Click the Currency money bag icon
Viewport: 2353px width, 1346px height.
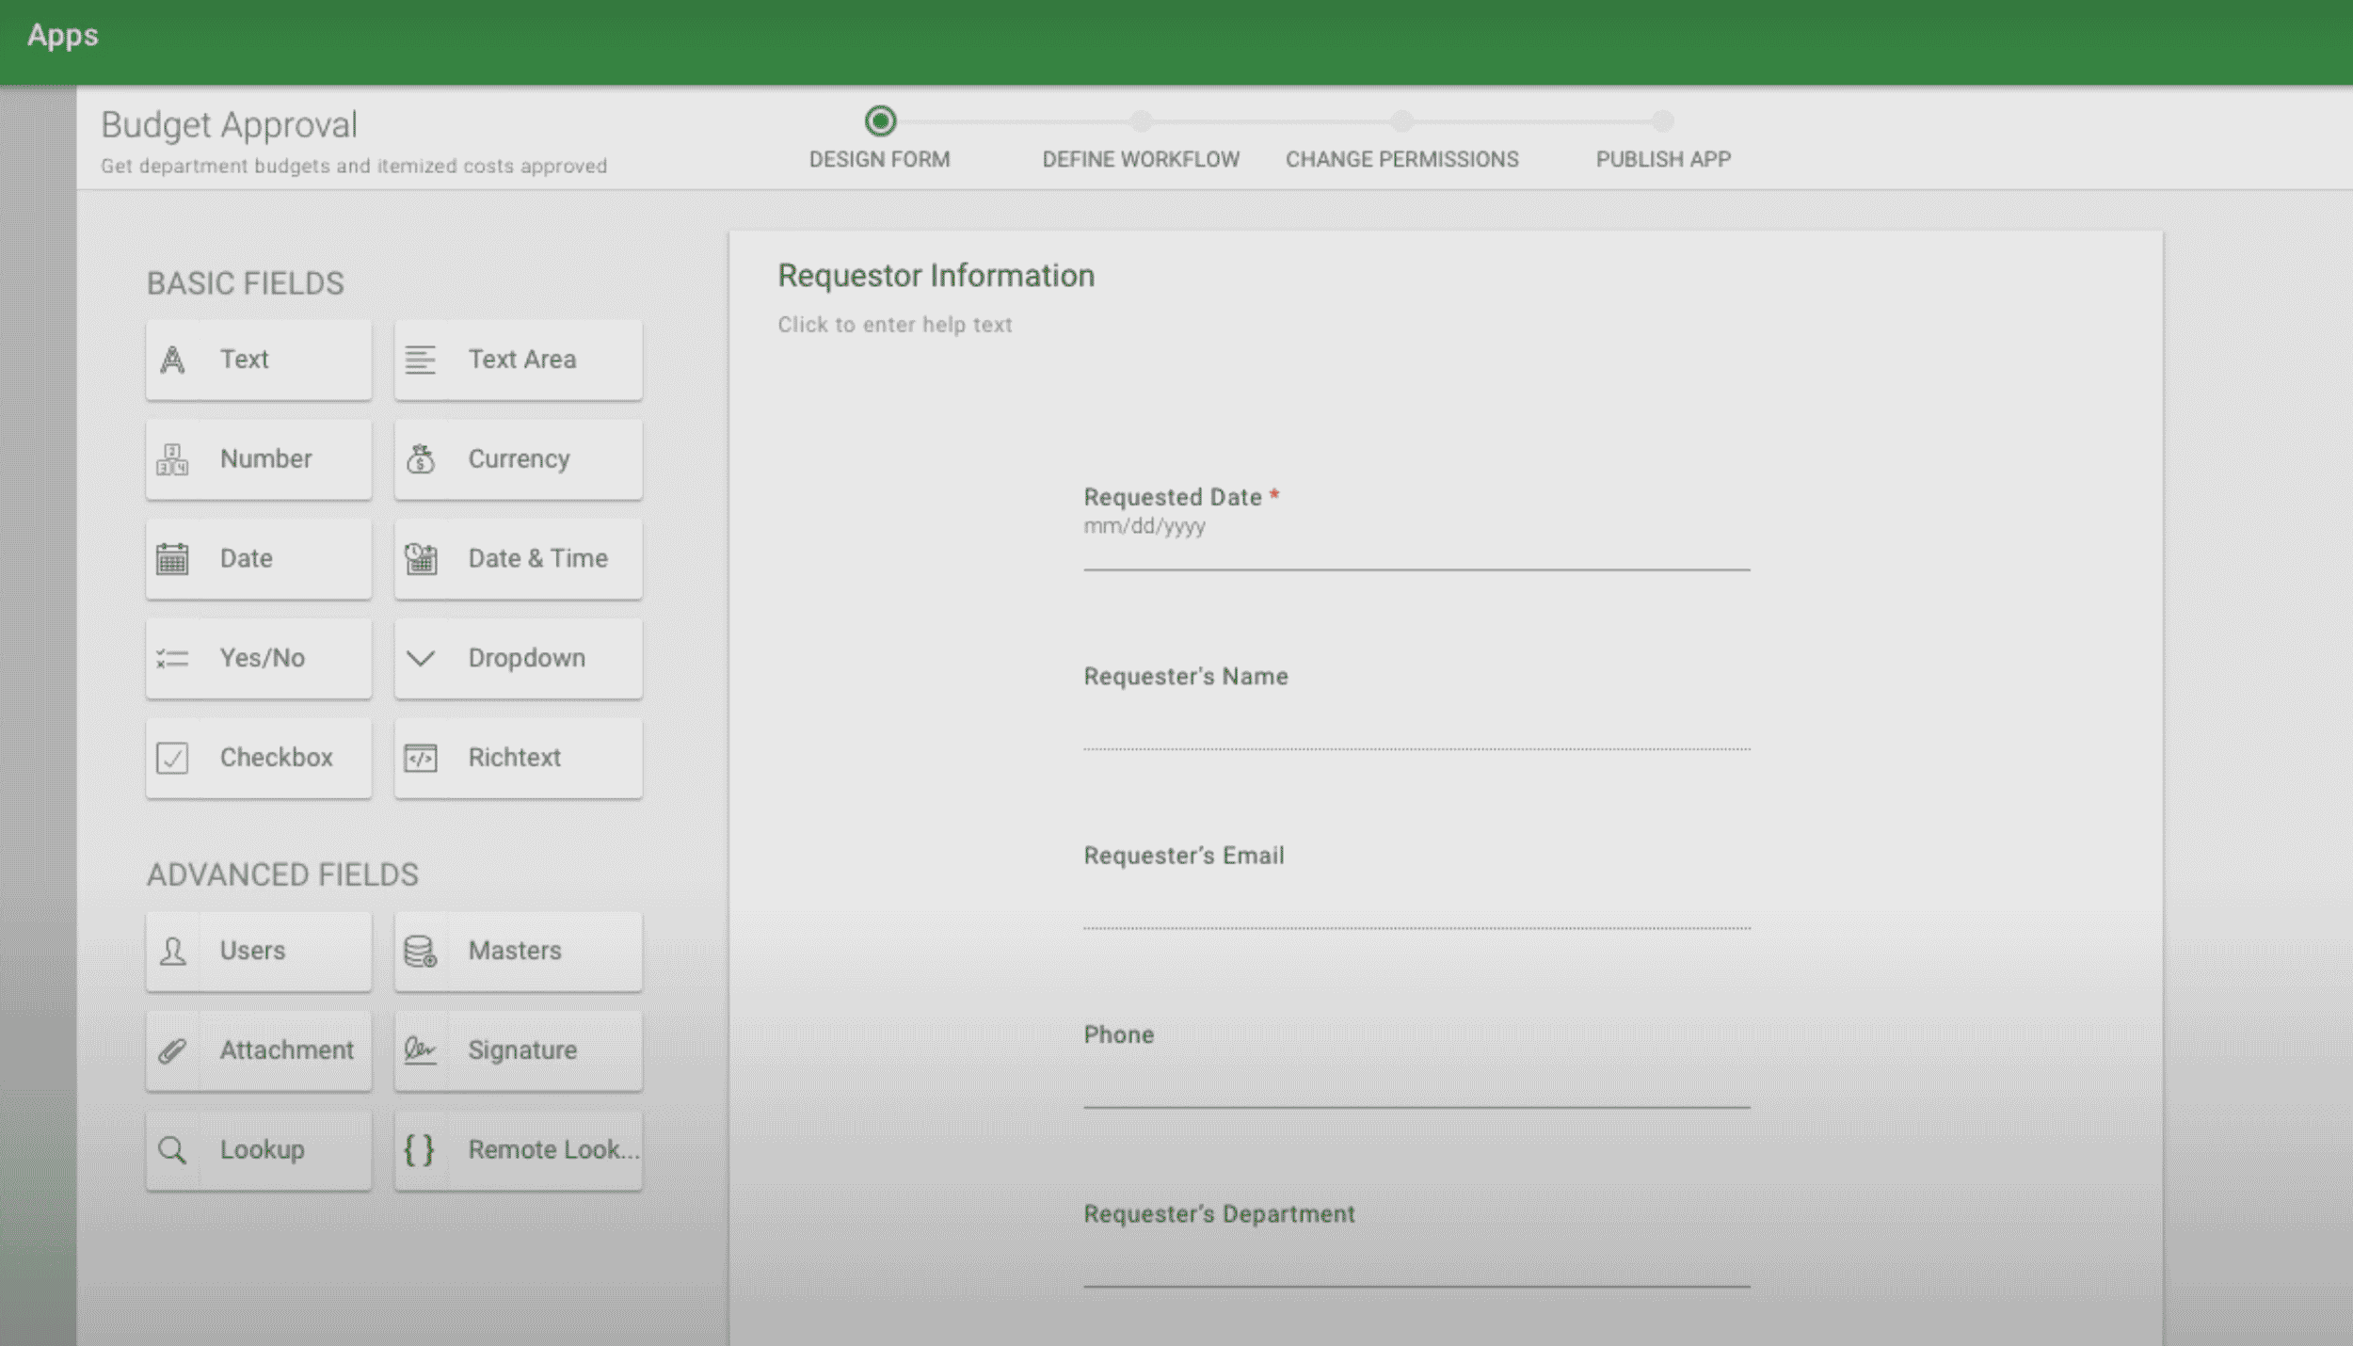coord(420,459)
